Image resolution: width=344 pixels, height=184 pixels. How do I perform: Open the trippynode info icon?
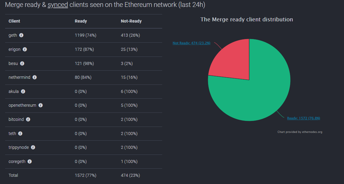[33, 147]
